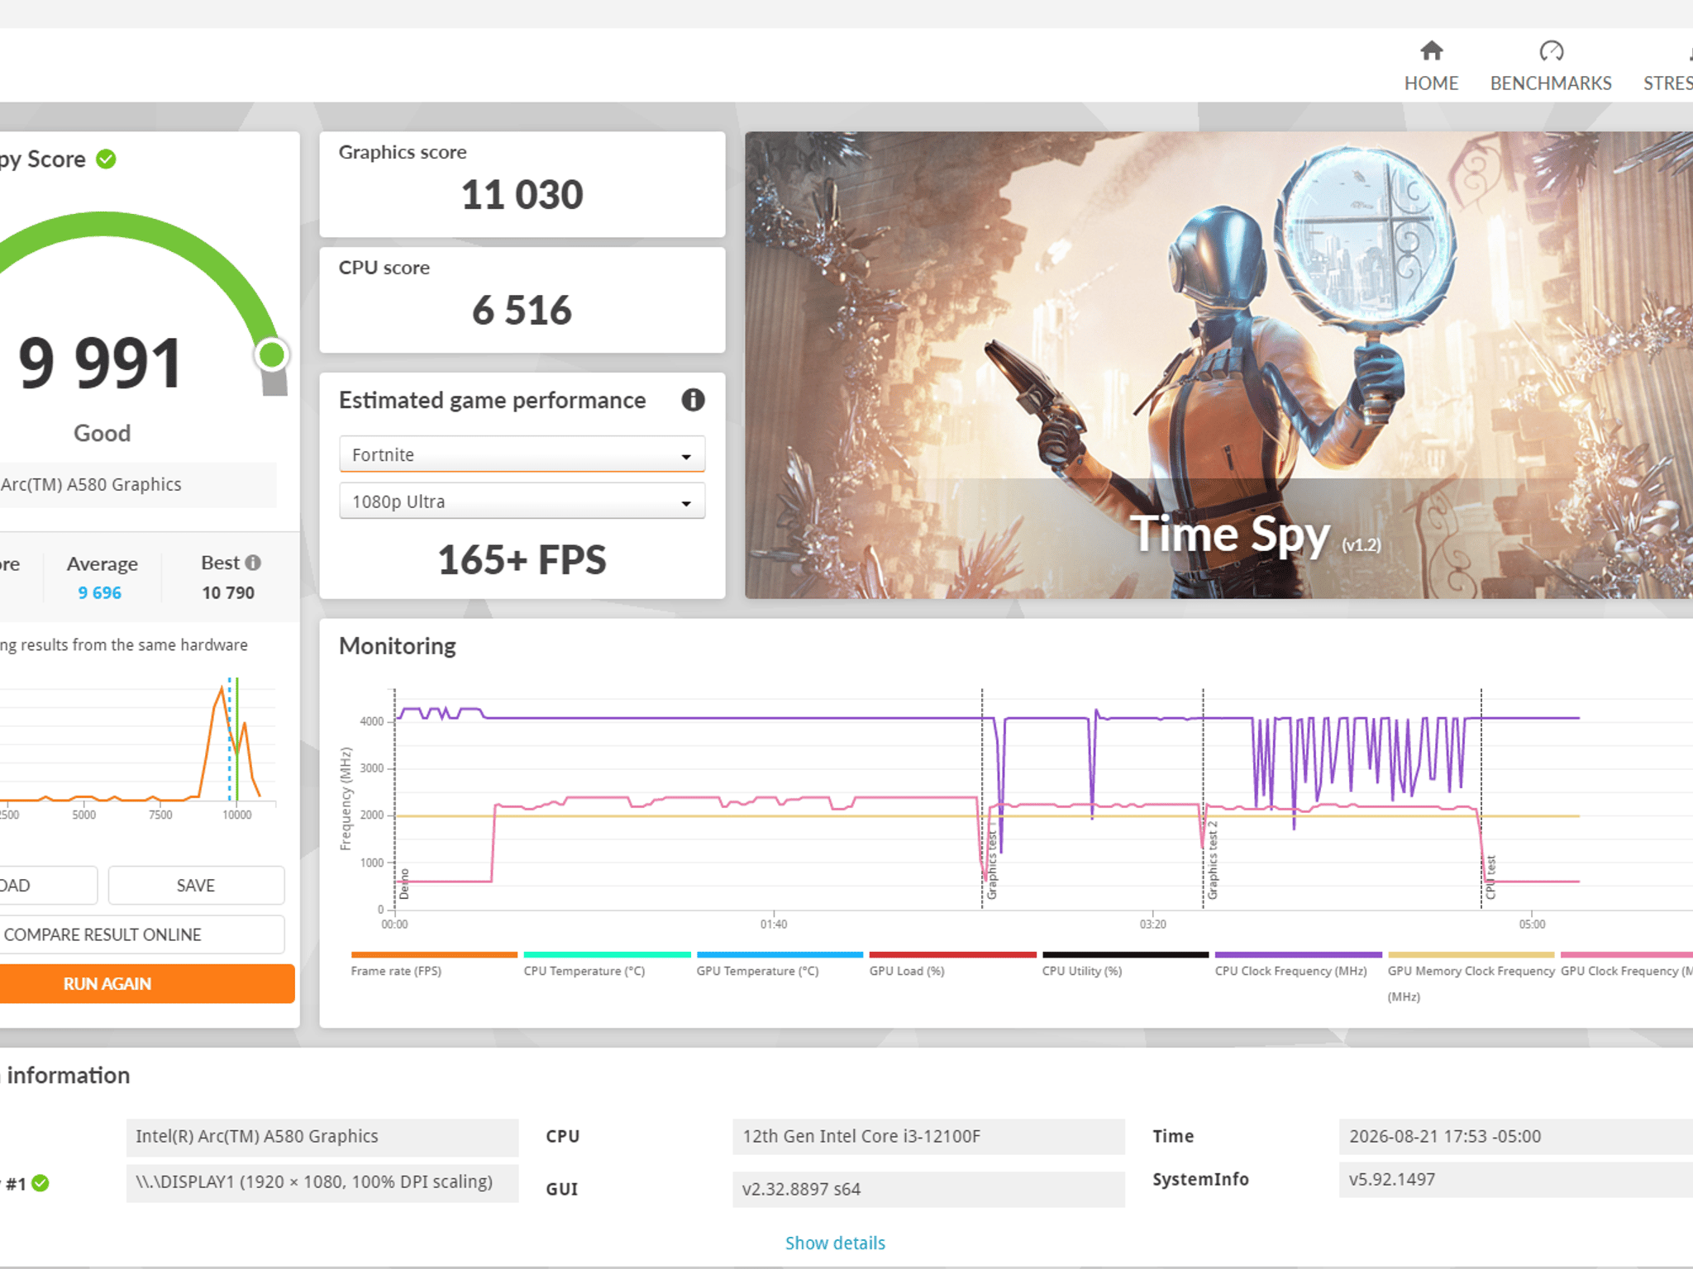Click the 9 991 overall score
The image size is (1693, 1269).
click(x=100, y=363)
